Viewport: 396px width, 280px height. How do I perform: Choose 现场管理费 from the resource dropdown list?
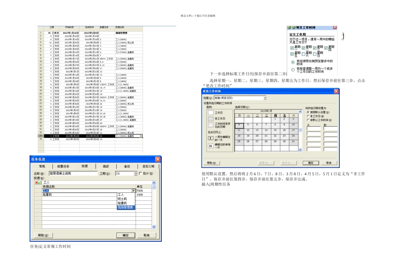pyautogui.click(x=126, y=207)
